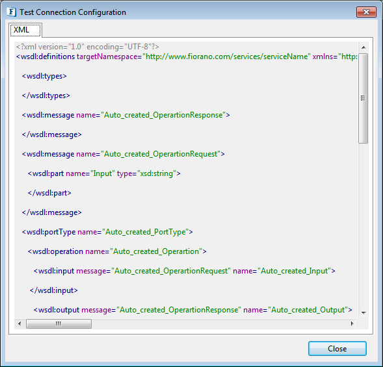Click the horizontal scrollbar right arrow
This screenshot has width=383, height=367.
(352, 324)
